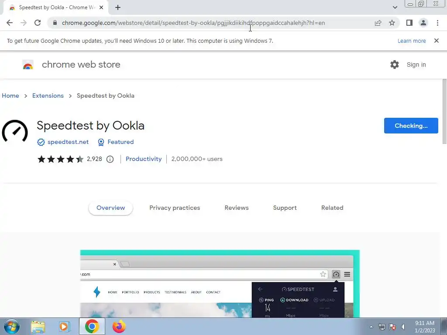This screenshot has height=335, width=447.
Task: Open a new tab with plus button
Action: pos(118,7)
